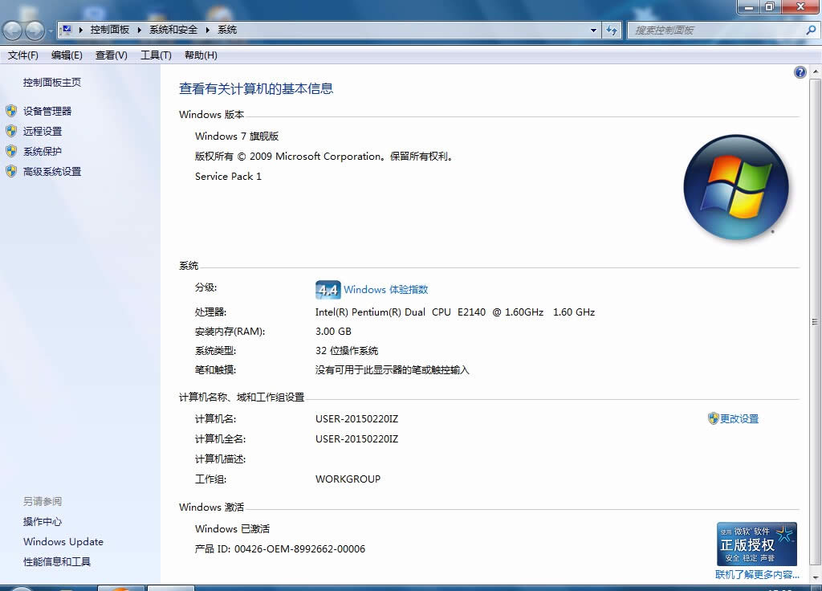Click the 4.4 Windows Experience Index badge

(328, 290)
